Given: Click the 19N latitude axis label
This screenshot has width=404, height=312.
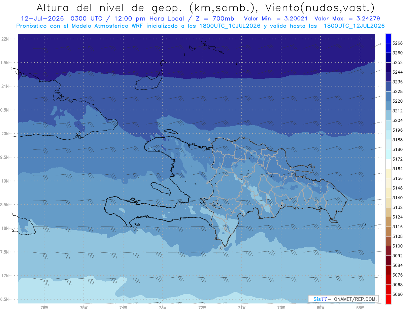Looking at the screenshot, I should click(x=6, y=181).
